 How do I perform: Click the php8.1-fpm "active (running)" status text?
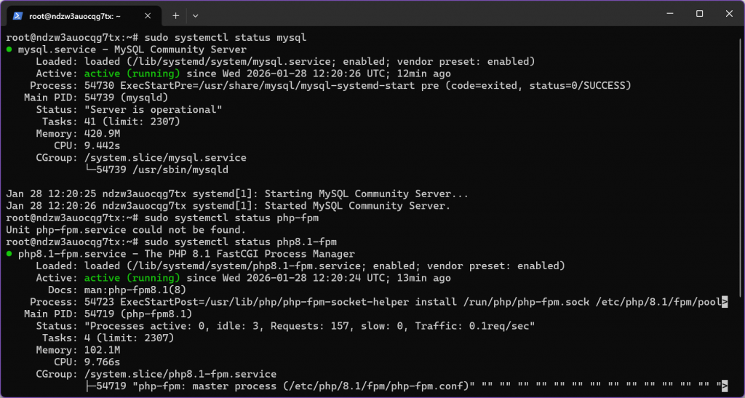(132, 278)
